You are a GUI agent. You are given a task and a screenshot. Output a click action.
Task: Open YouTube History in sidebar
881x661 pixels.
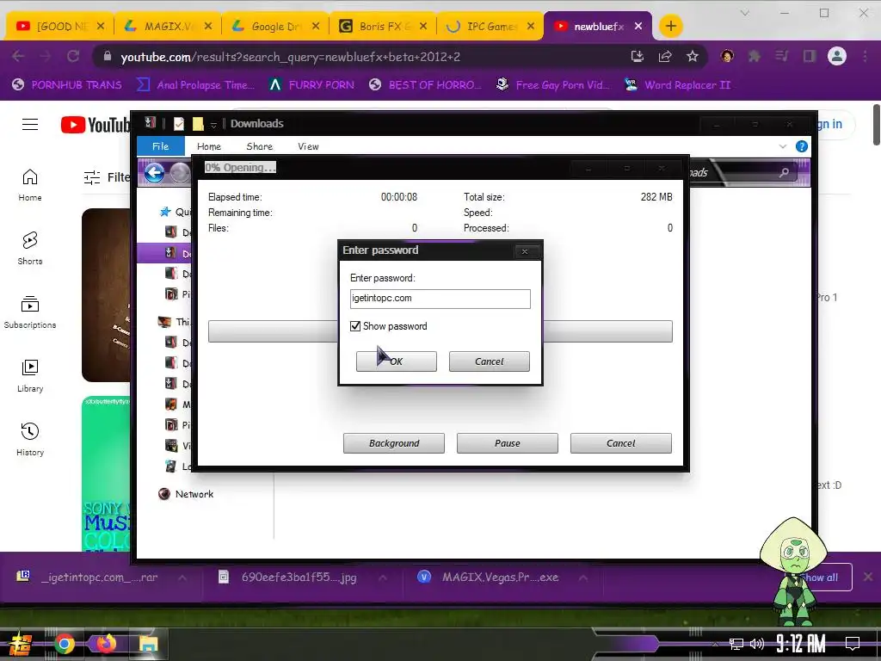30,440
